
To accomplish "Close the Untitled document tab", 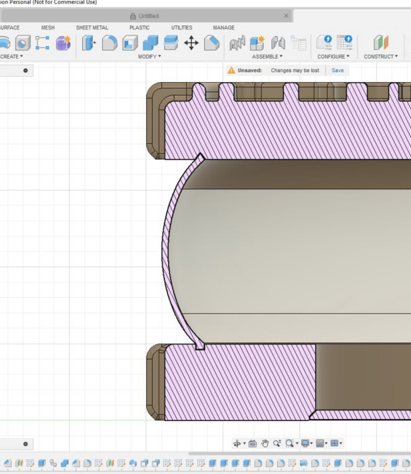I will 286,16.
